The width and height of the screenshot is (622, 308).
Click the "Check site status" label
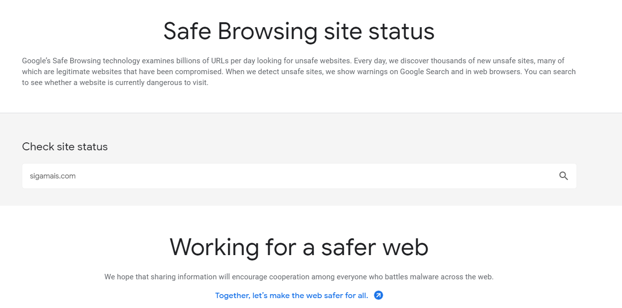click(65, 147)
